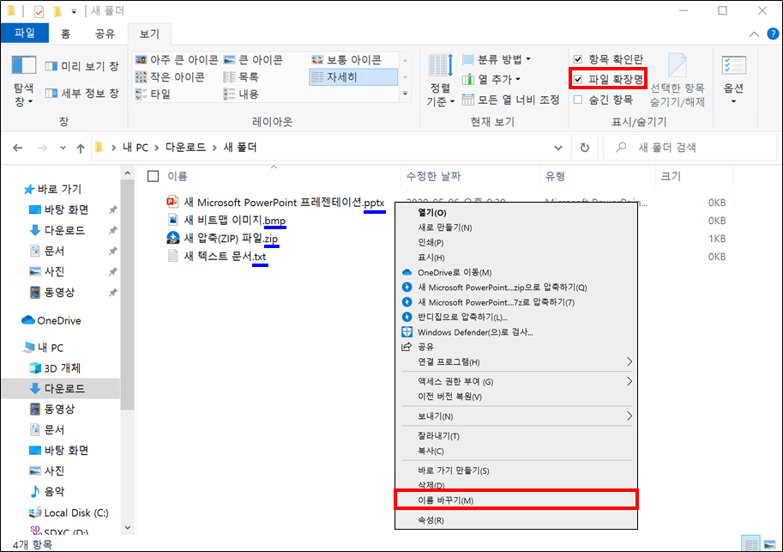
Task: Open Local Disk (C:) in navigation pane
Action: (69, 513)
